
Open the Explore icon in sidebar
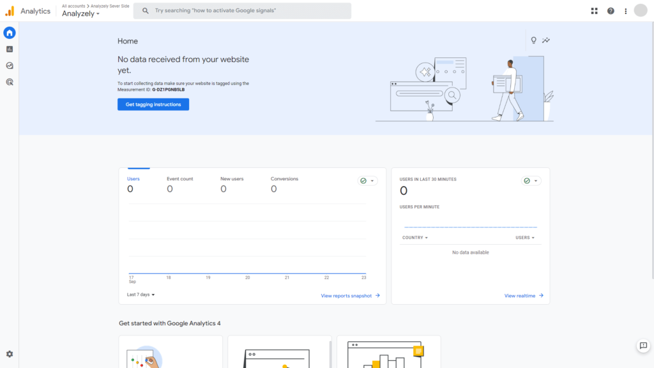10,66
